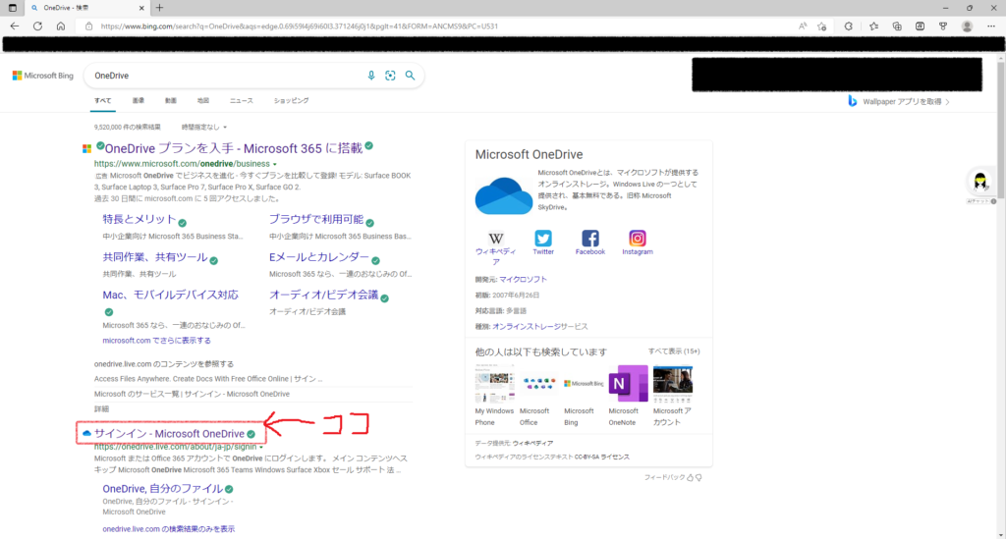Add this page to favorites star icon
Screen dimensions: 1006x539
click(x=822, y=27)
